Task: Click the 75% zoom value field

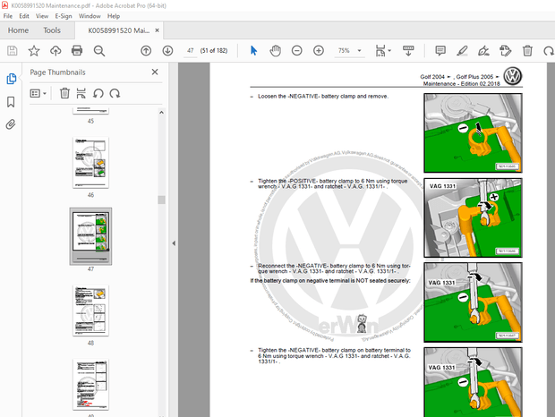Action: tap(344, 51)
